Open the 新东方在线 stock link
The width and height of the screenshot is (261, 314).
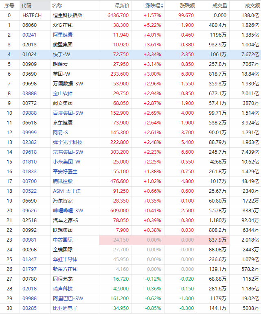65,269
